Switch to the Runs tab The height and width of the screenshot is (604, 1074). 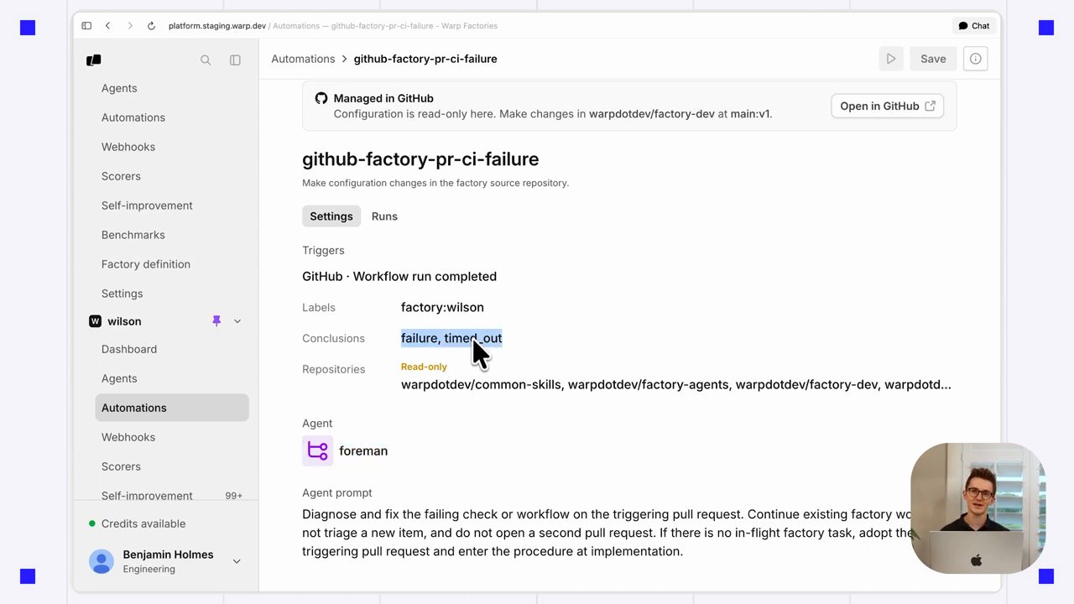click(384, 216)
